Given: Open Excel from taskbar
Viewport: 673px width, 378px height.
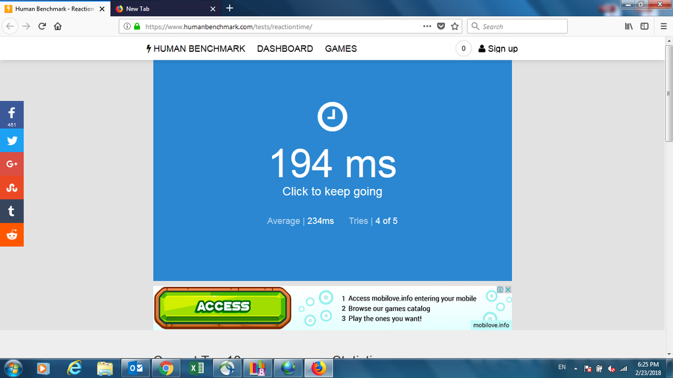Looking at the screenshot, I should click(x=197, y=368).
